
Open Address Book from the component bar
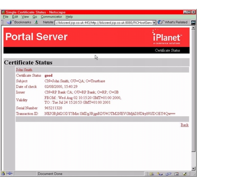[x=177, y=174]
